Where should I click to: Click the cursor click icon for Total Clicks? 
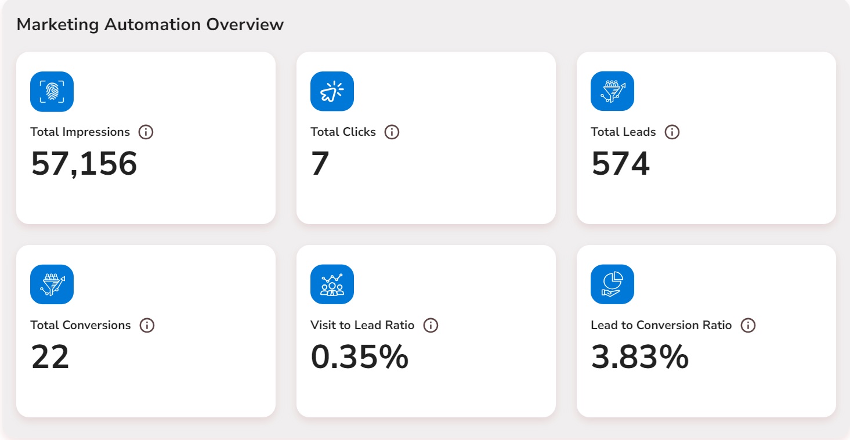pyautogui.click(x=332, y=91)
